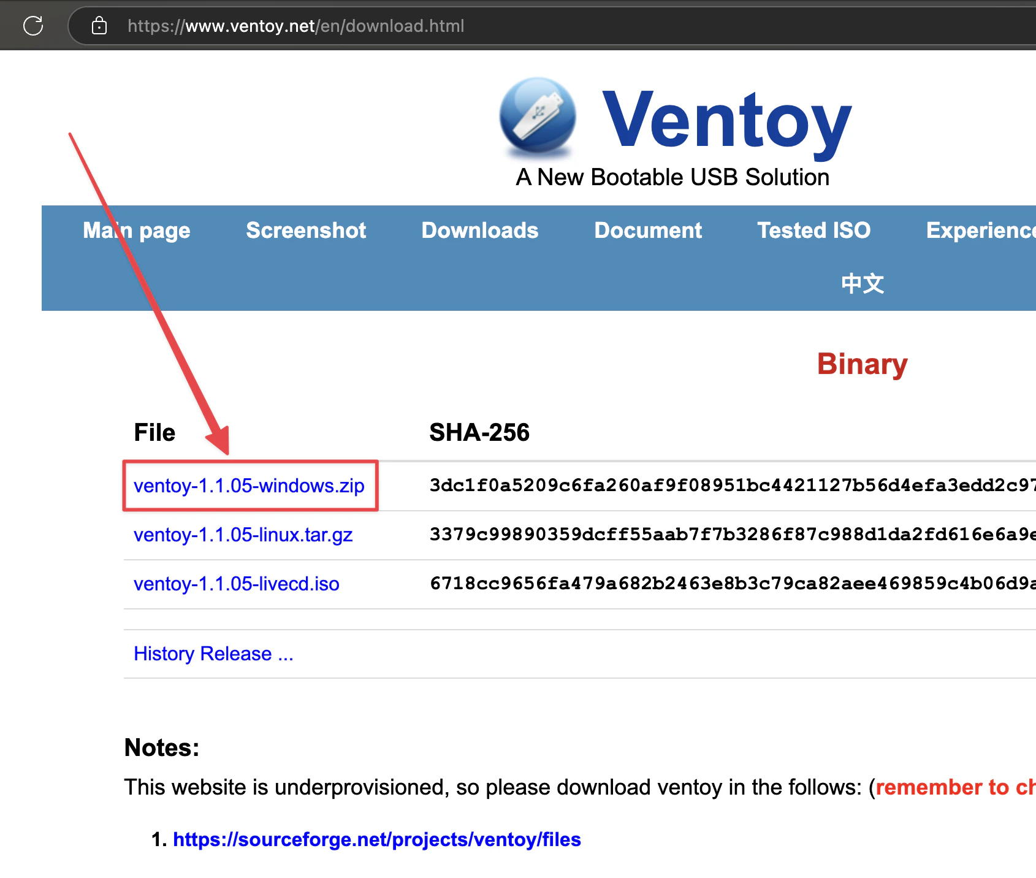The image size is (1036, 878).
Task: Click the 'This website is underprovisioned' sentence
Action: 493,787
